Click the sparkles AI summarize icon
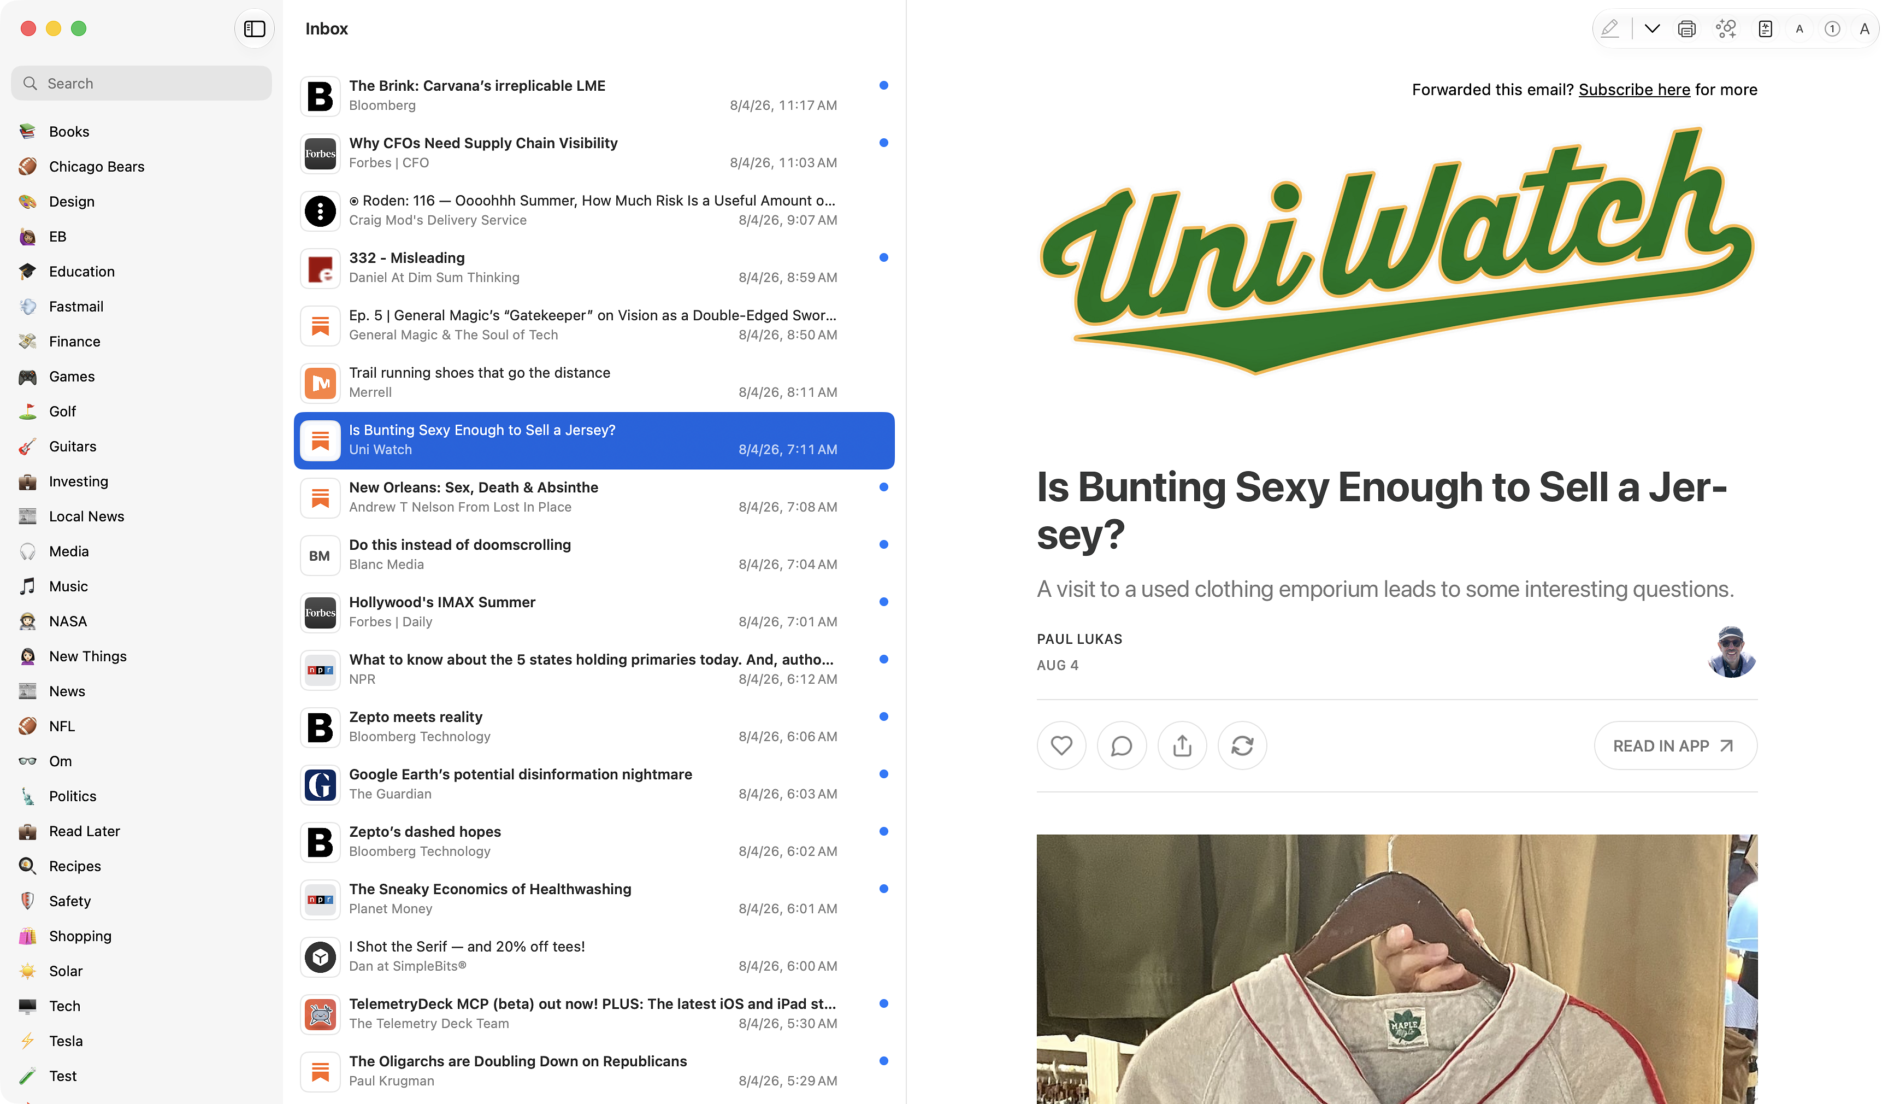The image size is (1888, 1104). (1725, 28)
